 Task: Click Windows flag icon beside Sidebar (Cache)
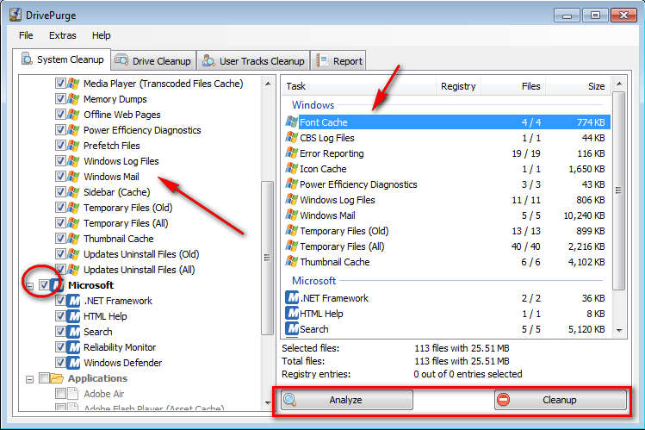(x=73, y=192)
